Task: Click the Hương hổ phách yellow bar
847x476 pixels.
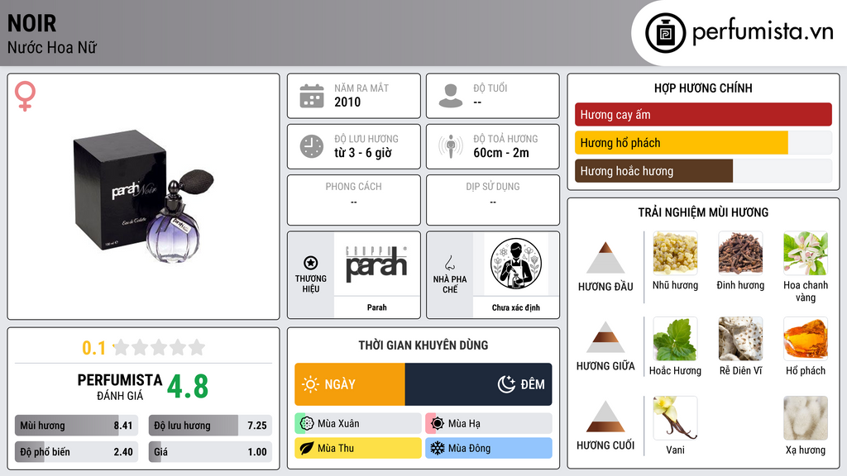Action: pos(682,143)
